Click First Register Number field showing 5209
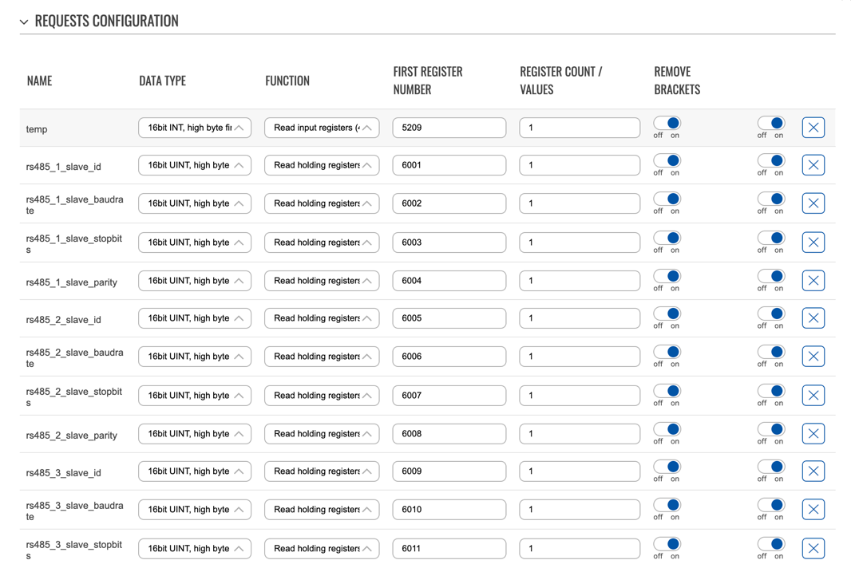855x564 pixels. 449,128
